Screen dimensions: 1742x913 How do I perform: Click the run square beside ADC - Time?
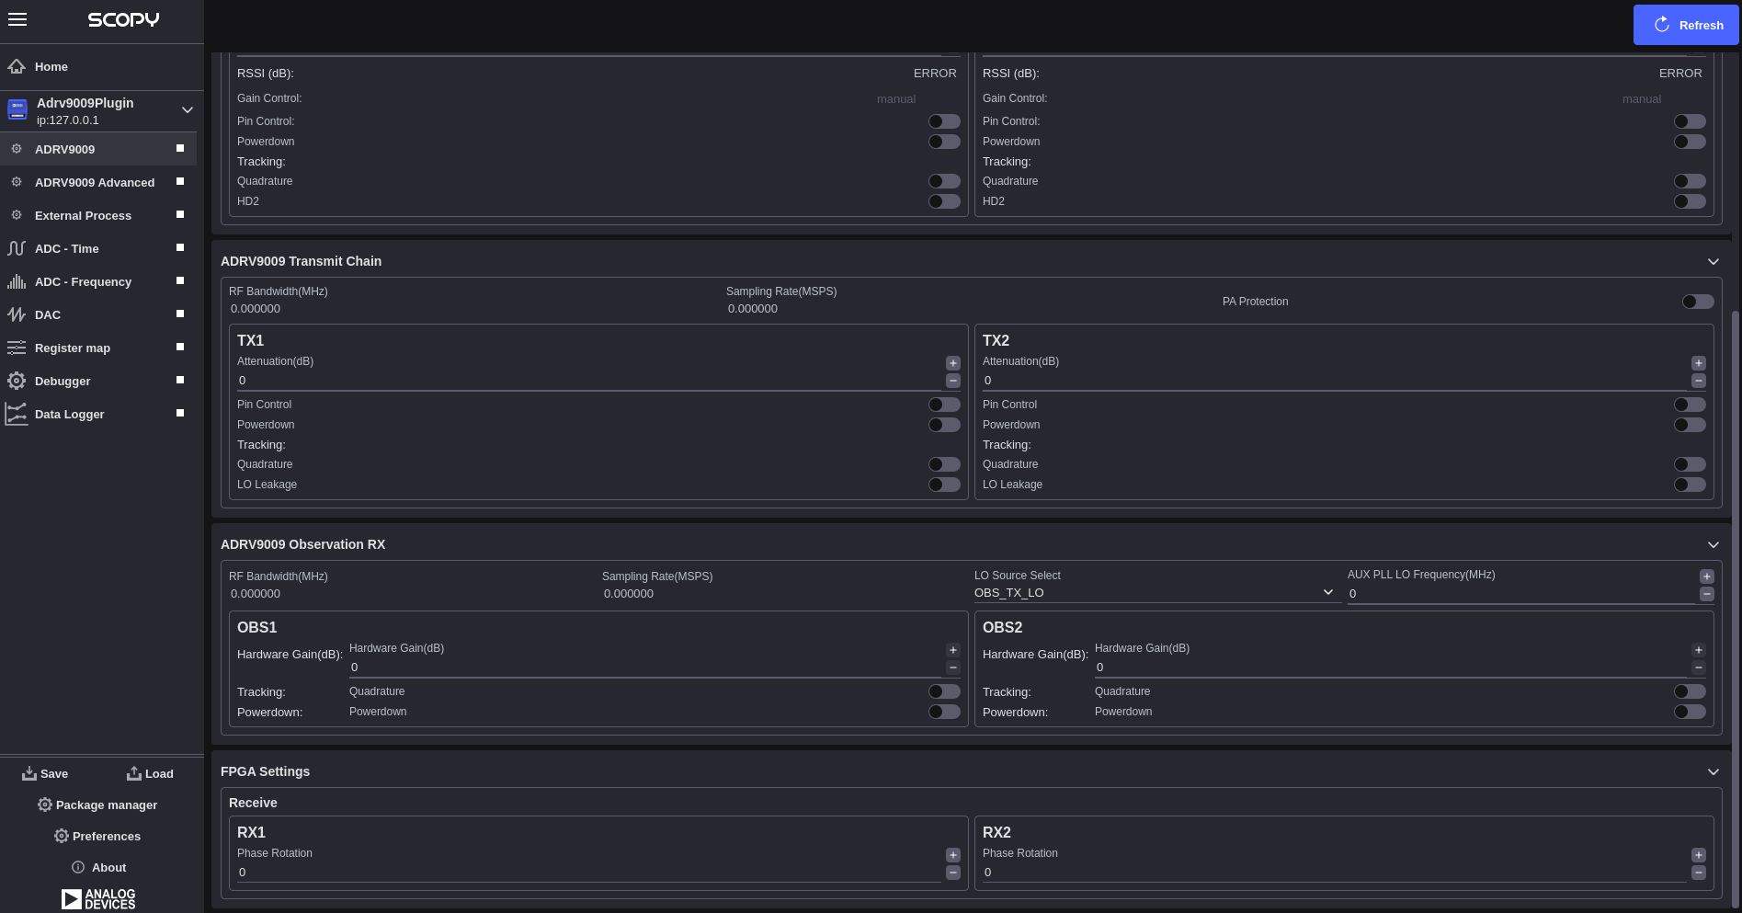180,247
